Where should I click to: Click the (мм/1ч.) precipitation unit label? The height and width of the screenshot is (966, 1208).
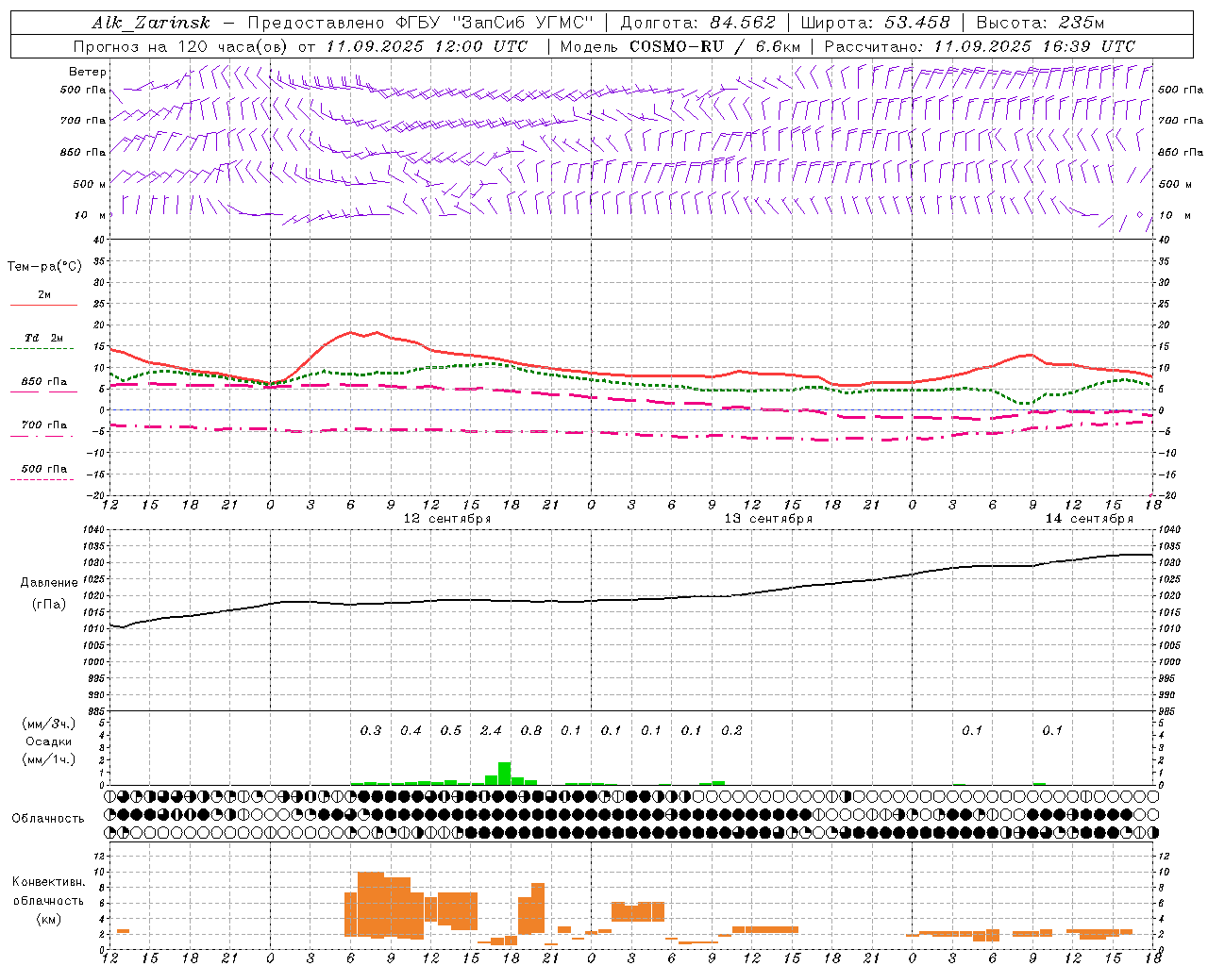(48, 759)
